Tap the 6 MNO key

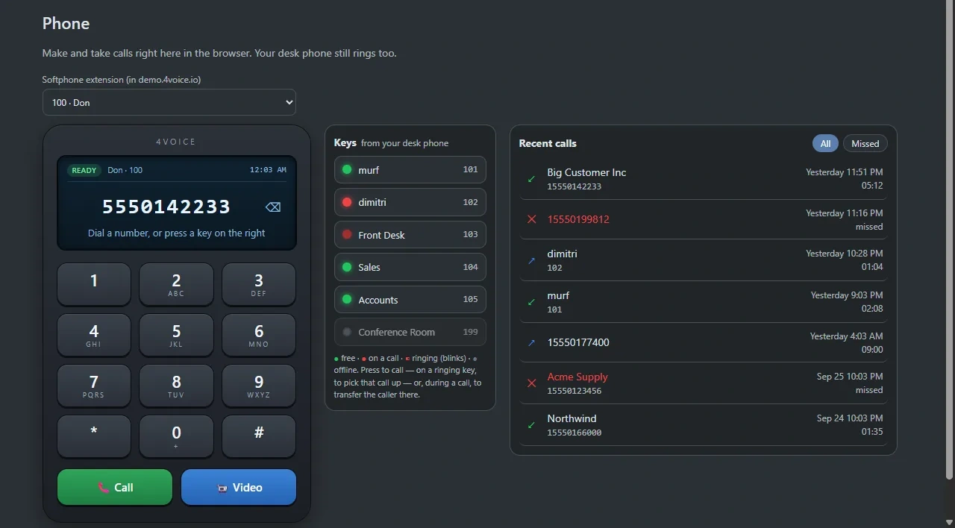[259, 335]
